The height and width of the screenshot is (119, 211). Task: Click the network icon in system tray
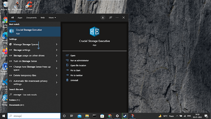(185, 116)
